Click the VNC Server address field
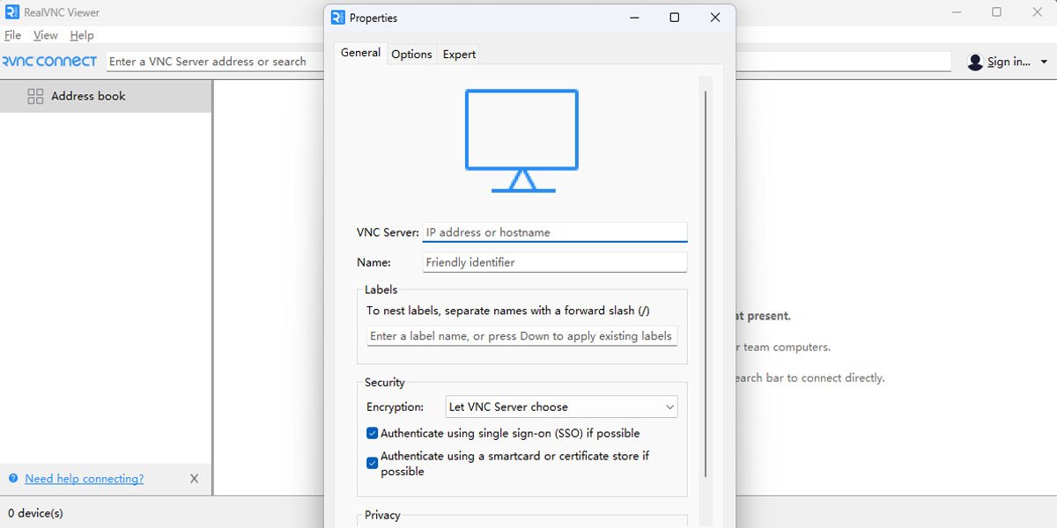 (x=554, y=232)
